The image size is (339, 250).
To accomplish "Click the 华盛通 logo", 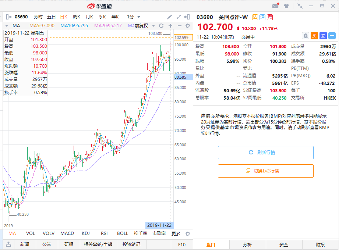I will [x=99, y=6].
